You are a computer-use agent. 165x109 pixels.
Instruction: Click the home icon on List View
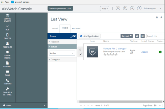point(157,17)
